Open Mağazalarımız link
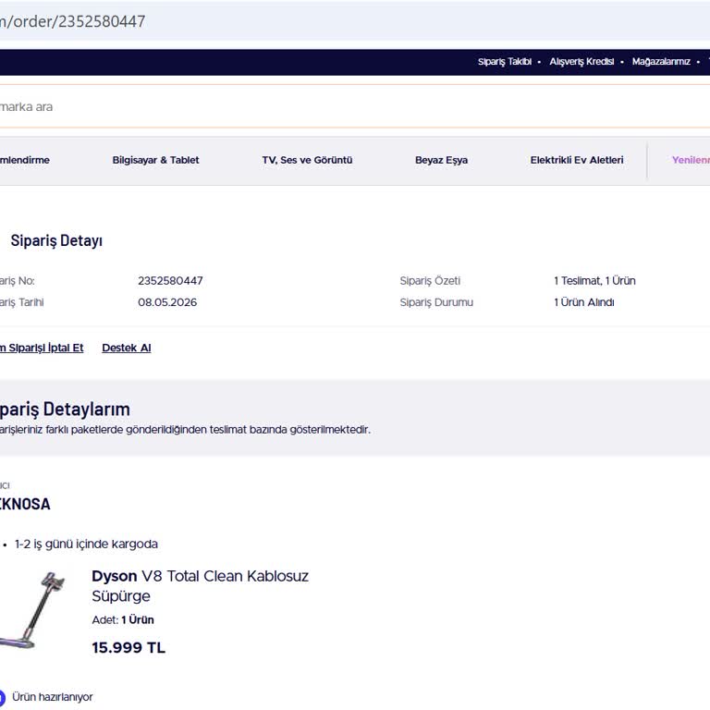 [x=661, y=62]
